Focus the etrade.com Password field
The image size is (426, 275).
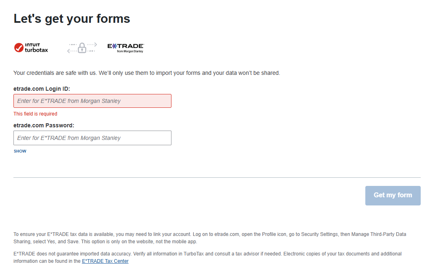(x=92, y=138)
